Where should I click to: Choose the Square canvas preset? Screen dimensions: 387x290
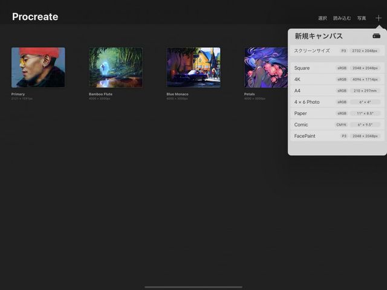click(x=337, y=68)
